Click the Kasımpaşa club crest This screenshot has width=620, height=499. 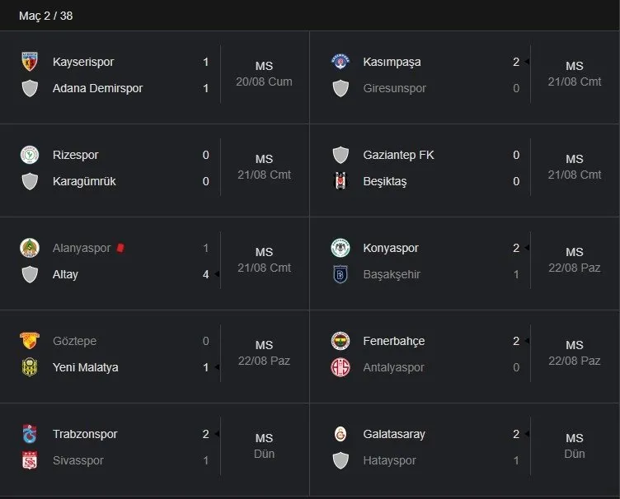(x=341, y=62)
